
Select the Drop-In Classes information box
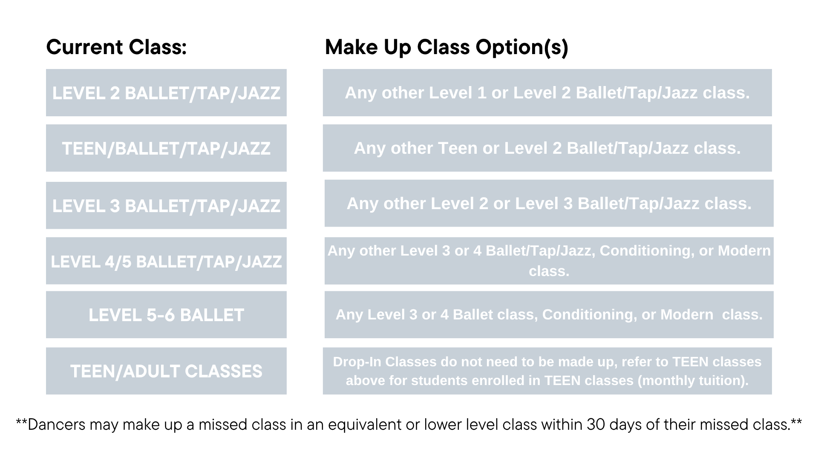click(547, 371)
